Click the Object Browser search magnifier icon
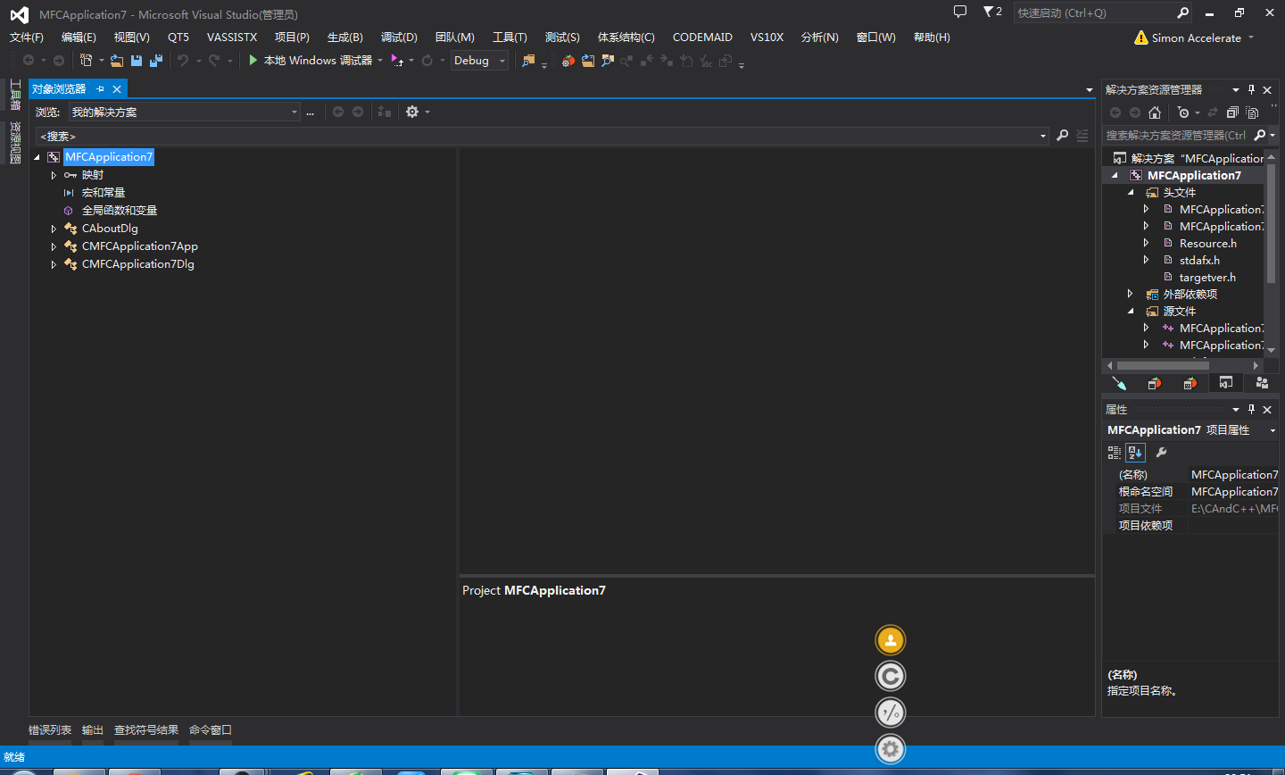1285x775 pixels. point(1062,136)
